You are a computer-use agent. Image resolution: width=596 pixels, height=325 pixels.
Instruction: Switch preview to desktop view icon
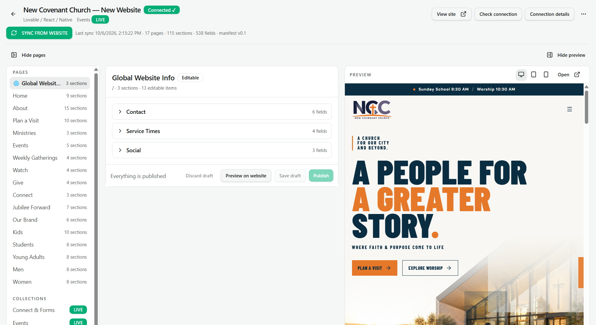coord(521,74)
